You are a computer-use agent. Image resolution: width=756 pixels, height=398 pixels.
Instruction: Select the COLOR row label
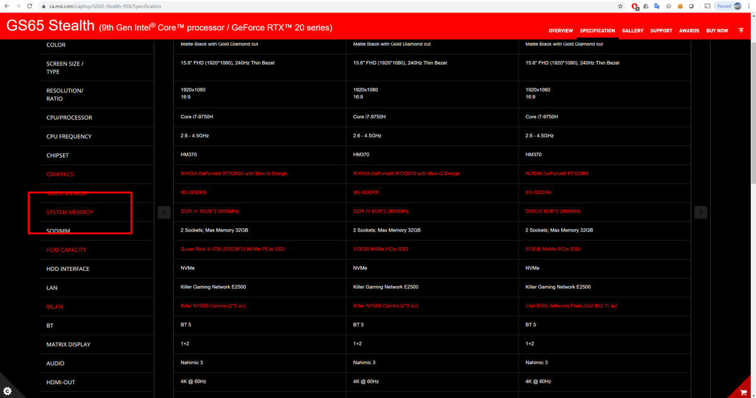click(56, 45)
